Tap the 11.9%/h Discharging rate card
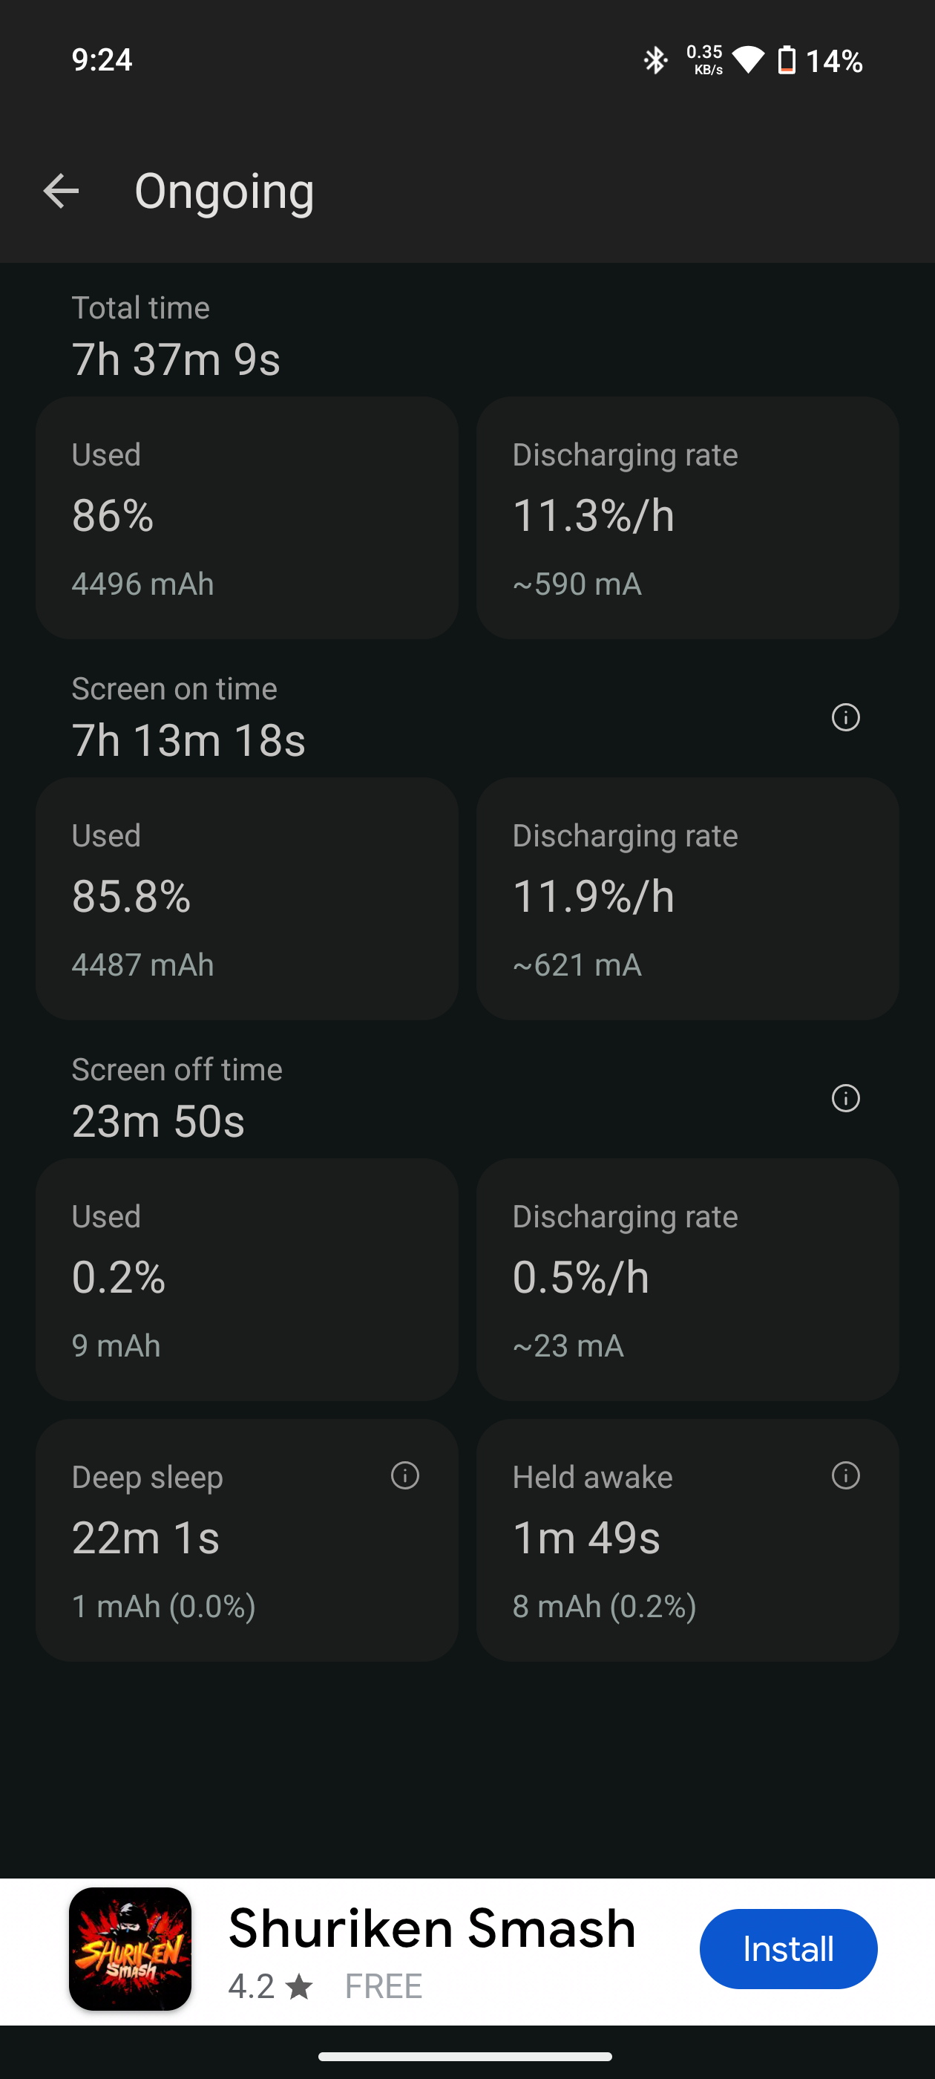The image size is (935, 2079). tap(687, 899)
